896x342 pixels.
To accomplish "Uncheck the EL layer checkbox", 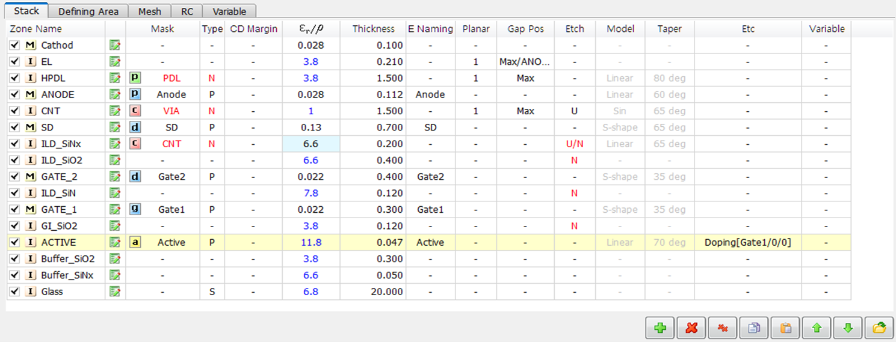I will pyautogui.click(x=15, y=61).
